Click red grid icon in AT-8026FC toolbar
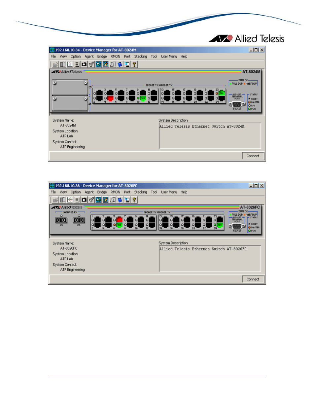 (x=70, y=200)
